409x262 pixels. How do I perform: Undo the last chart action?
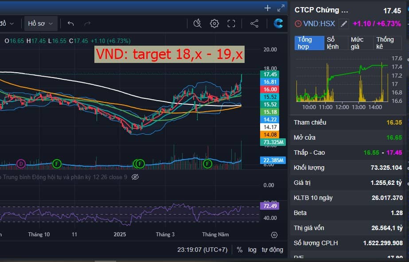pyautogui.click(x=71, y=24)
